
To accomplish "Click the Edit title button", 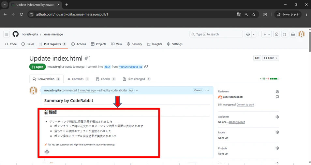I will pos(257,58).
